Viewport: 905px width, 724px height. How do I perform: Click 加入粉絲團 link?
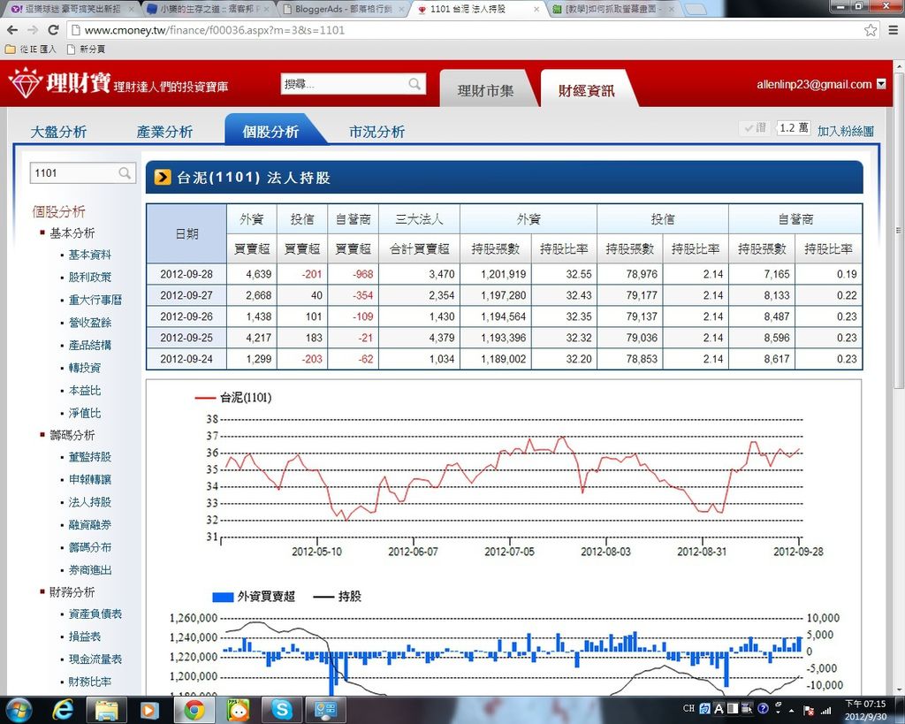pos(846,131)
